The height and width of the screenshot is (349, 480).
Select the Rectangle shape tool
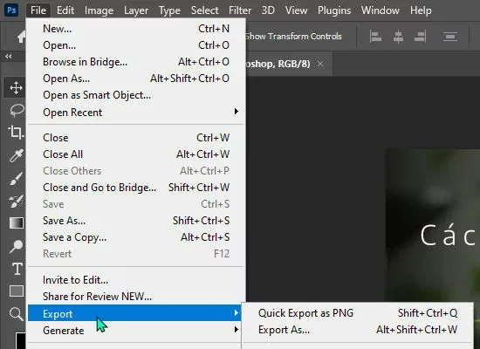[17, 291]
